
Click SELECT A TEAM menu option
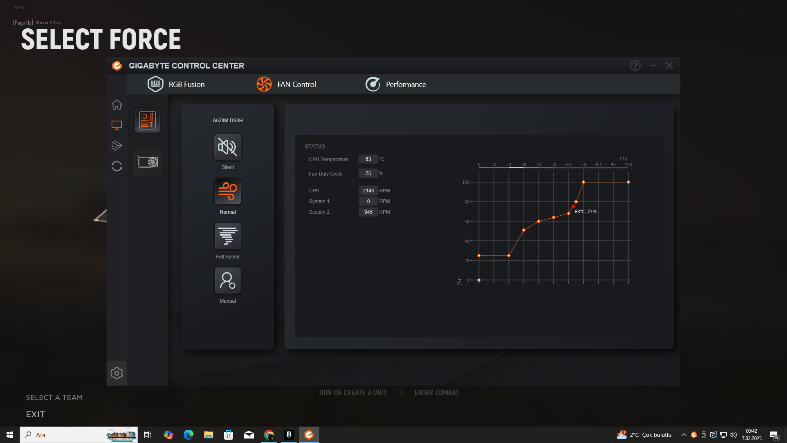(54, 397)
